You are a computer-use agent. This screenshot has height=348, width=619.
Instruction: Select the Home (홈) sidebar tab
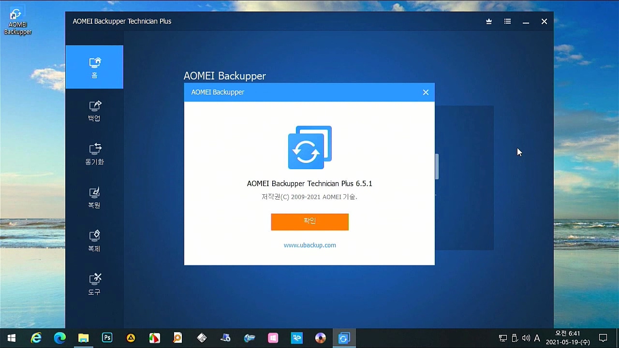pyautogui.click(x=94, y=67)
